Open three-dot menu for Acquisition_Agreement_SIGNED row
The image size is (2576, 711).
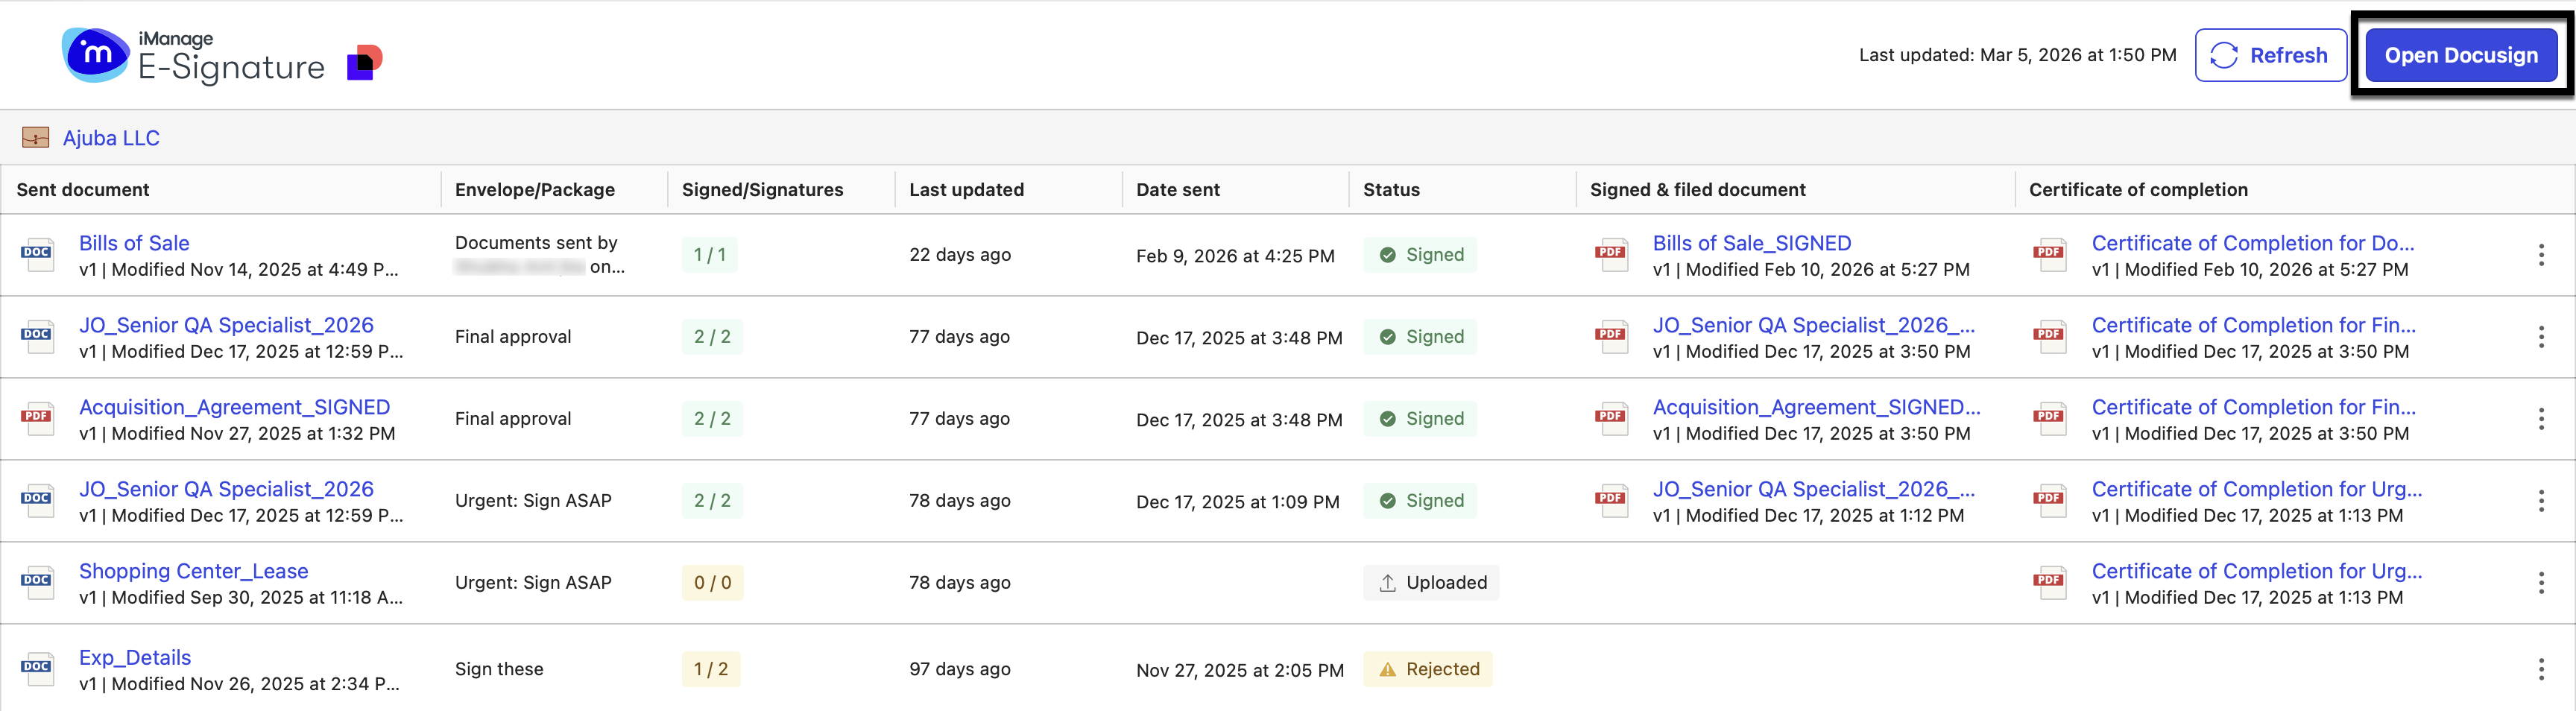point(2541,419)
